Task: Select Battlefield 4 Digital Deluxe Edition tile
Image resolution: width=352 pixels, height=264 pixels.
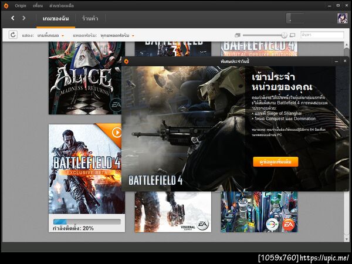Action: tap(259, 49)
